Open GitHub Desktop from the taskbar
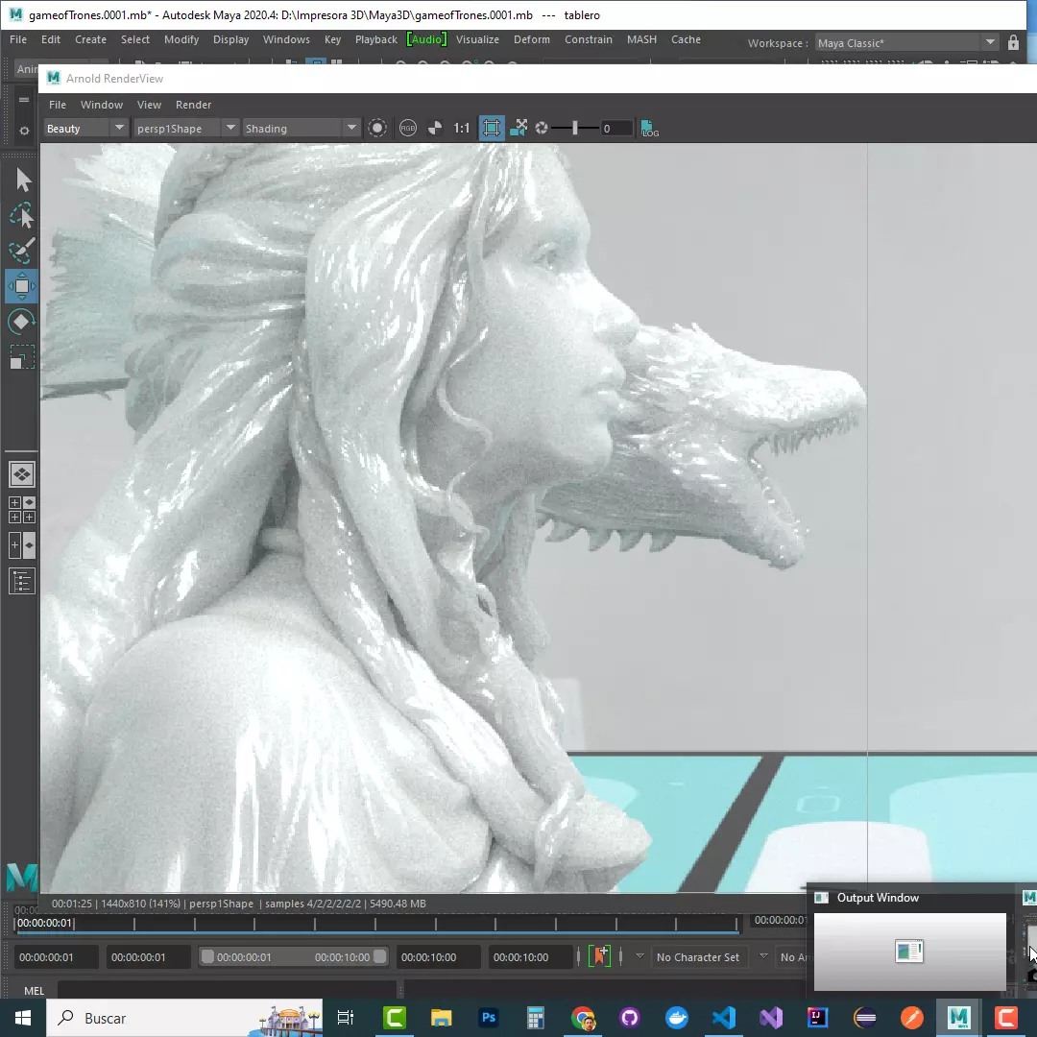 click(x=630, y=1018)
